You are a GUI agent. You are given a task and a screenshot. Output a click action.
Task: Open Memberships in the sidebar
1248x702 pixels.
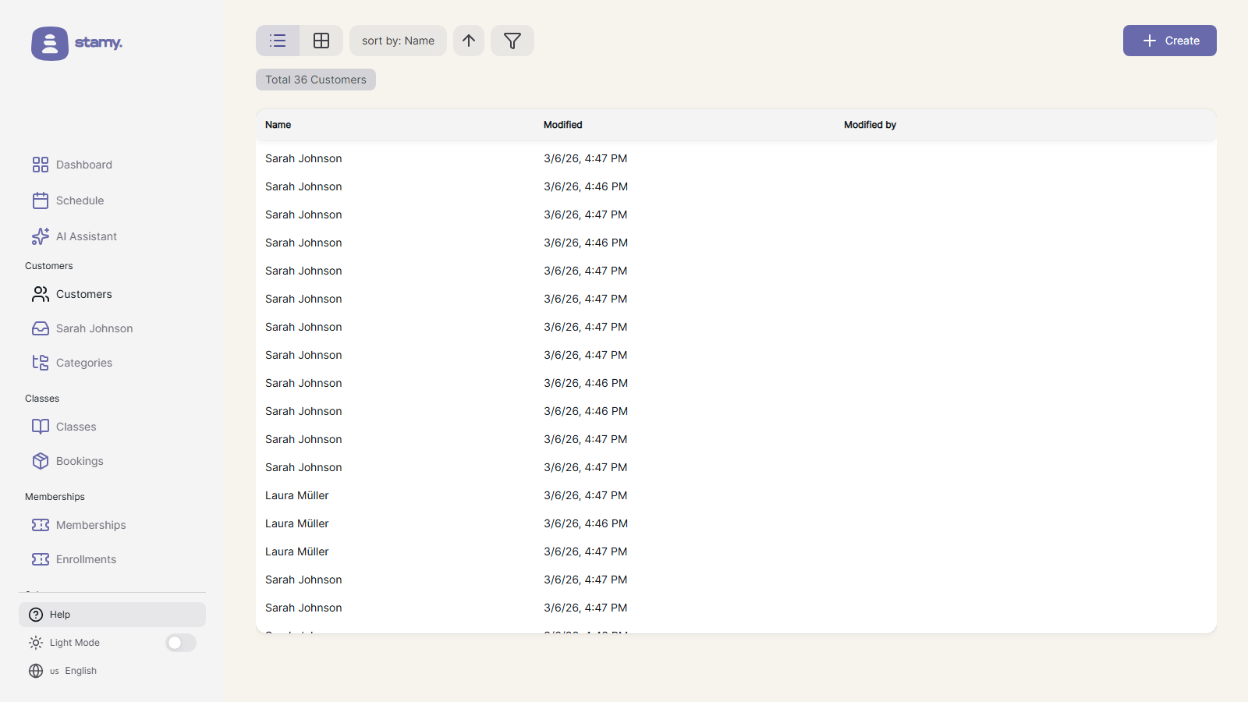pos(90,525)
